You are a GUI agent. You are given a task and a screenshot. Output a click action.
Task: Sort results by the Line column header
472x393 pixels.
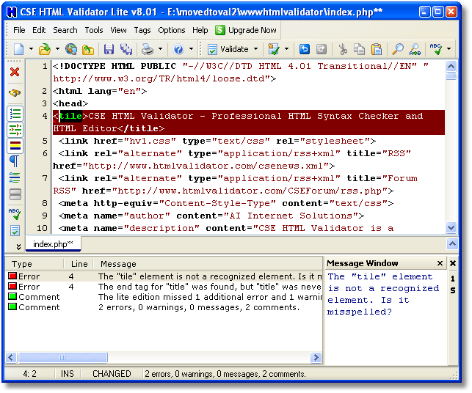(x=79, y=264)
